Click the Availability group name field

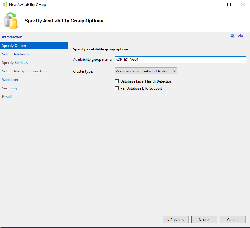pyautogui.click(x=180, y=60)
